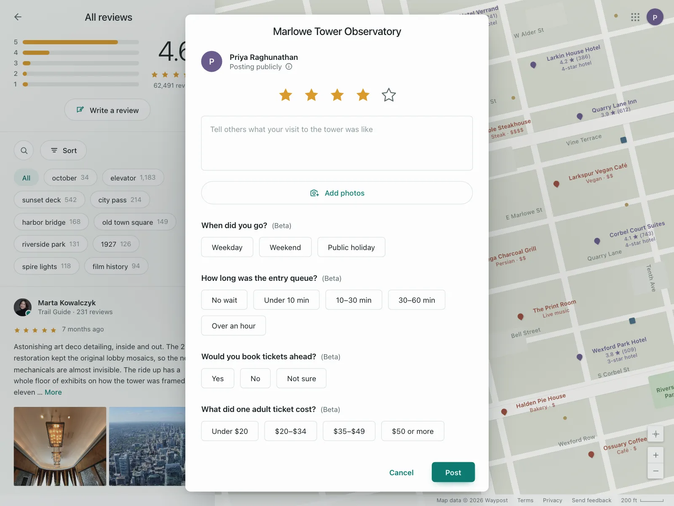Viewport: 674px width, 506px height.
Task: Select the Larkspur Vegan Café map pin
Action: [556, 184]
